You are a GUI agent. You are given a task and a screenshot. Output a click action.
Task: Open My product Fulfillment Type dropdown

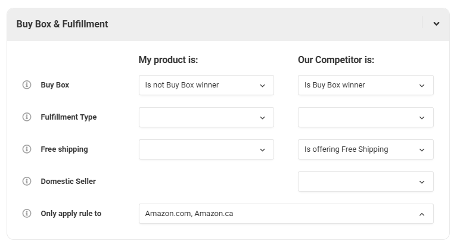[x=206, y=117]
